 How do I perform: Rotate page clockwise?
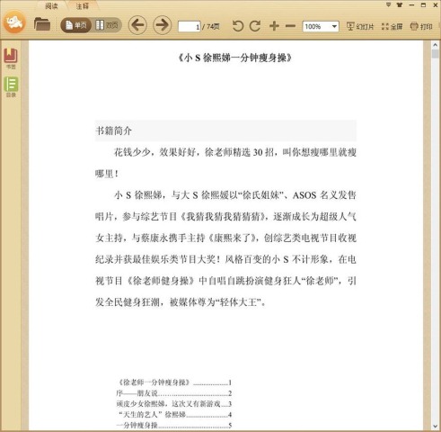click(255, 26)
